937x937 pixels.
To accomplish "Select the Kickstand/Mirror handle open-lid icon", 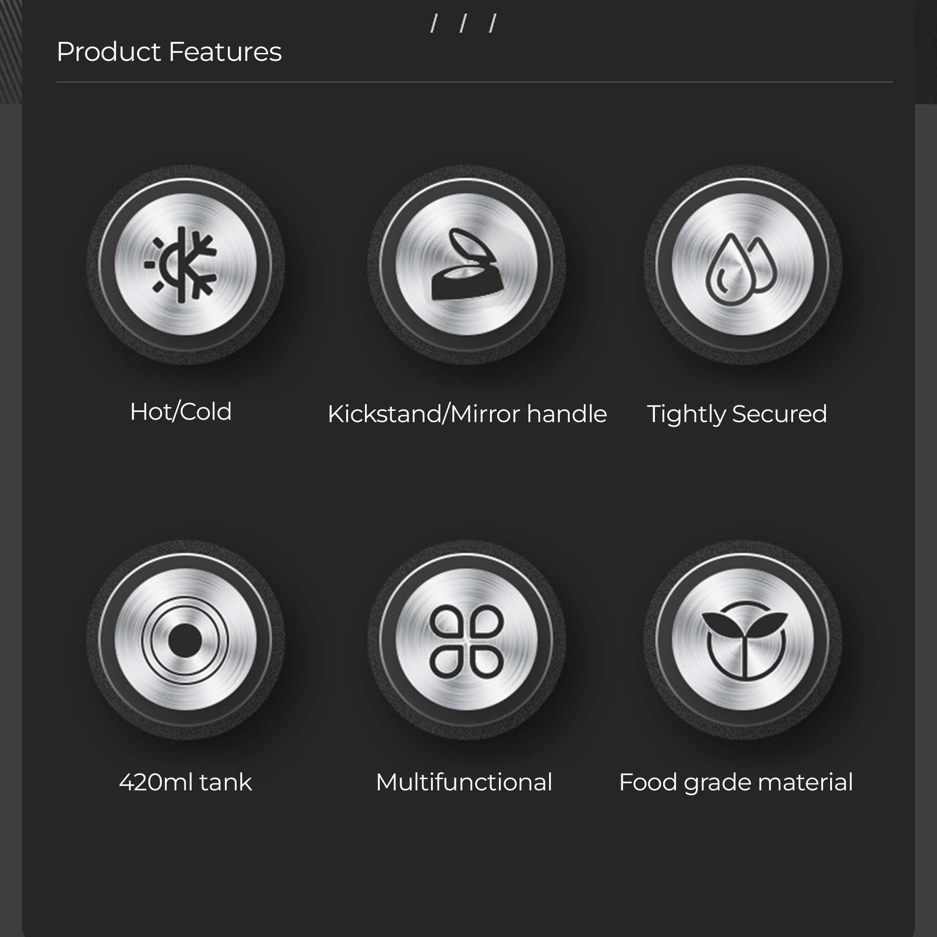I will (464, 264).
